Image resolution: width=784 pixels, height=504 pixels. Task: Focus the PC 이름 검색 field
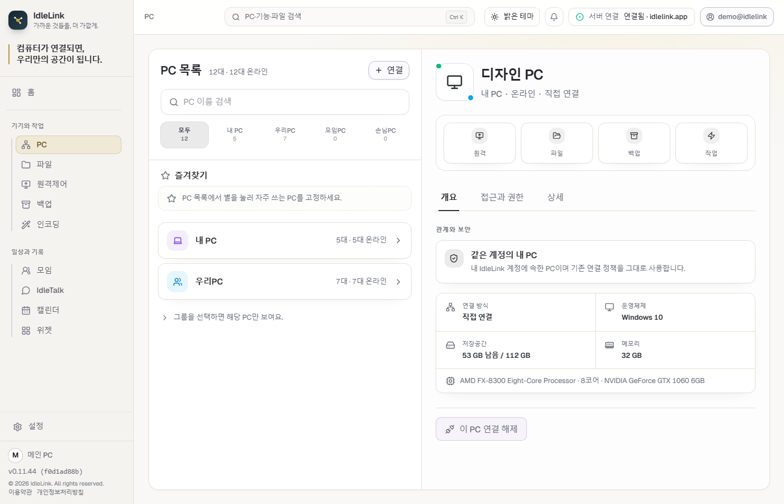[285, 102]
